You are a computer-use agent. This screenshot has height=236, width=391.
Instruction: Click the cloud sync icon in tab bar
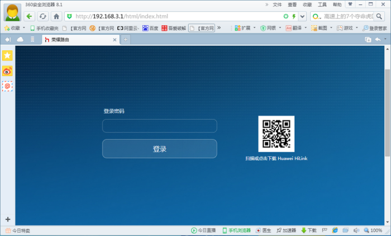(x=20, y=40)
